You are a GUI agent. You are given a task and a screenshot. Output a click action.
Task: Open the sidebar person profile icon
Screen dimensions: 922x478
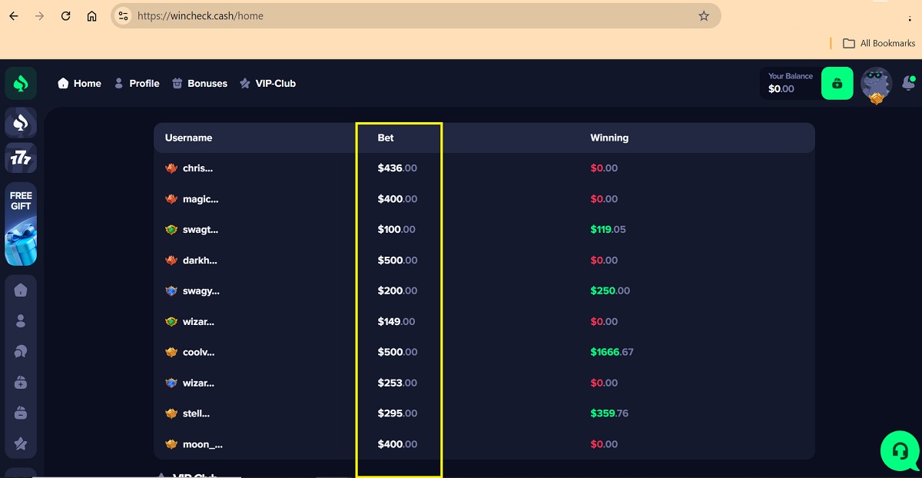click(21, 321)
